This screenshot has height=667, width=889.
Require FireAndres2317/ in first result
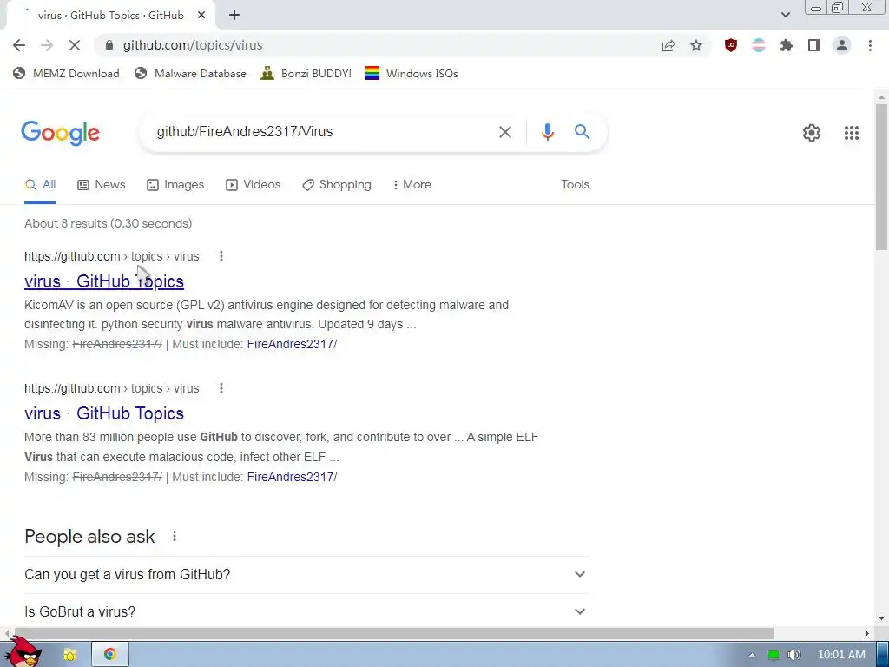coord(292,344)
